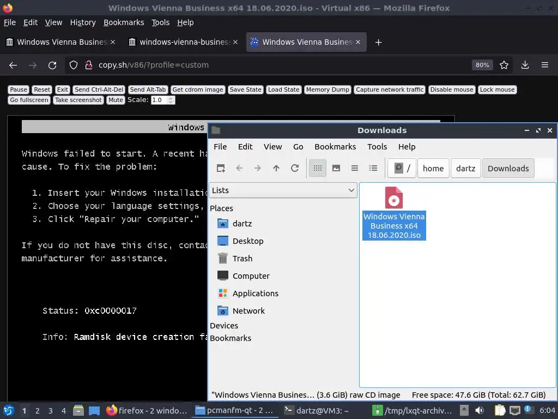Click Capture network traffic button
The image size is (558, 419).
390,90
